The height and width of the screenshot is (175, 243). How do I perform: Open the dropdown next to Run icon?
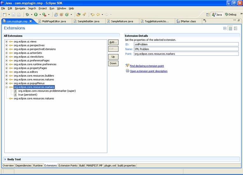tap(39, 15)
